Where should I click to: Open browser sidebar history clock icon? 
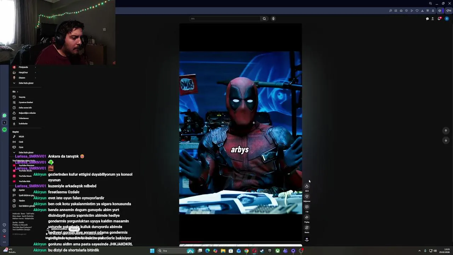4,231
